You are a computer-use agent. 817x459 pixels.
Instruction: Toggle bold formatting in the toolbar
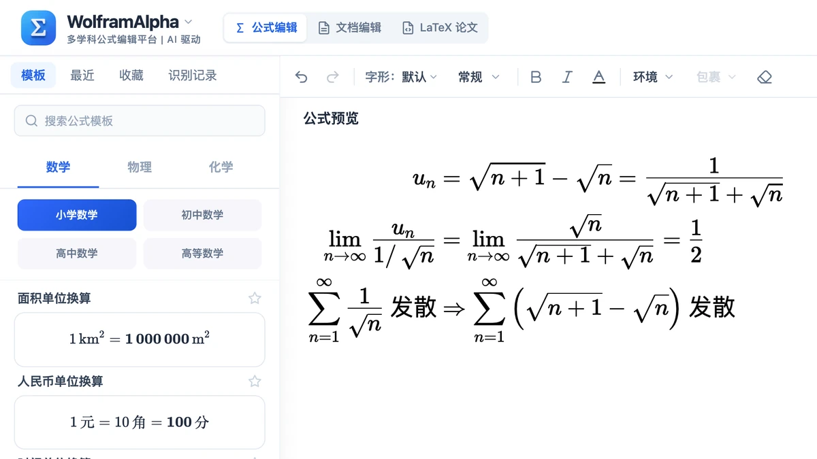536,77
